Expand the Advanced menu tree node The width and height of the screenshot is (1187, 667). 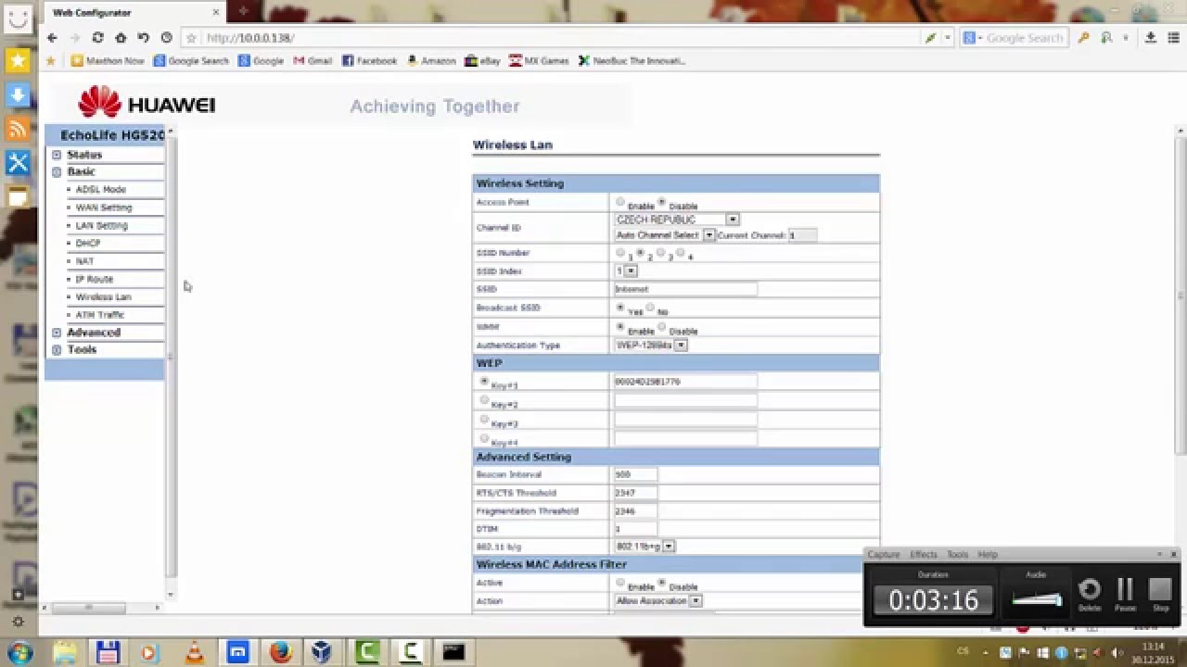pos(57,333)
